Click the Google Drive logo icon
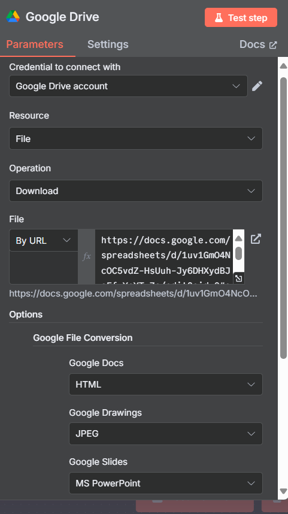 13,16
